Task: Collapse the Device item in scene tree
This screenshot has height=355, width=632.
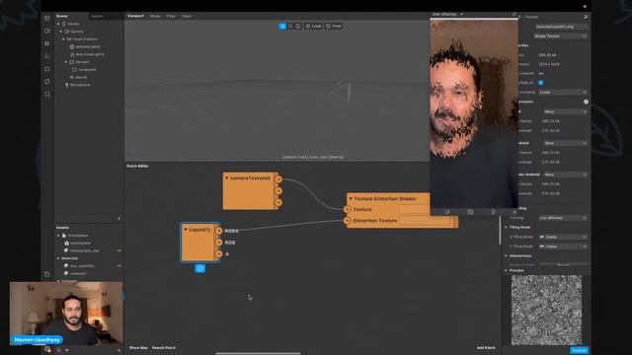Action: point(58,24)
